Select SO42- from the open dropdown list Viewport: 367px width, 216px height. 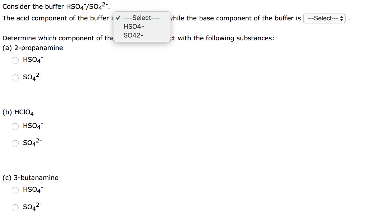(133, 35)
